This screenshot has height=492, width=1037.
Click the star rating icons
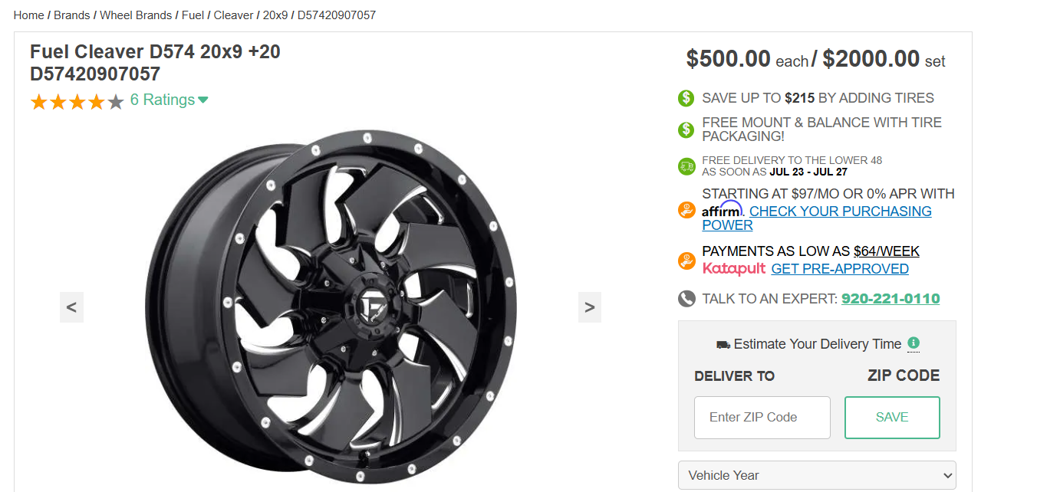[x=77, y=101]
